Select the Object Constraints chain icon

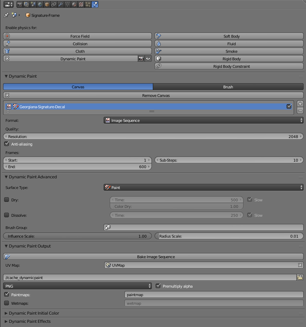(53, 4)
